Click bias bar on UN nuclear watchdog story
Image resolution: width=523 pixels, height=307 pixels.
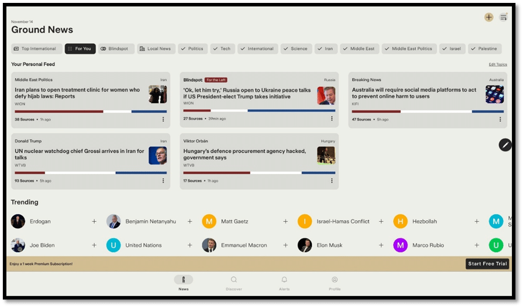click(x=91, y=173)
